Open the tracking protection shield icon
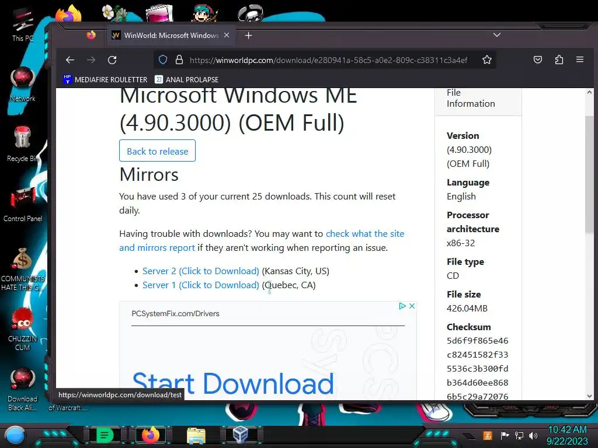Image resolution: width=598 pixels, height=448 pixels. coord(163,60)
